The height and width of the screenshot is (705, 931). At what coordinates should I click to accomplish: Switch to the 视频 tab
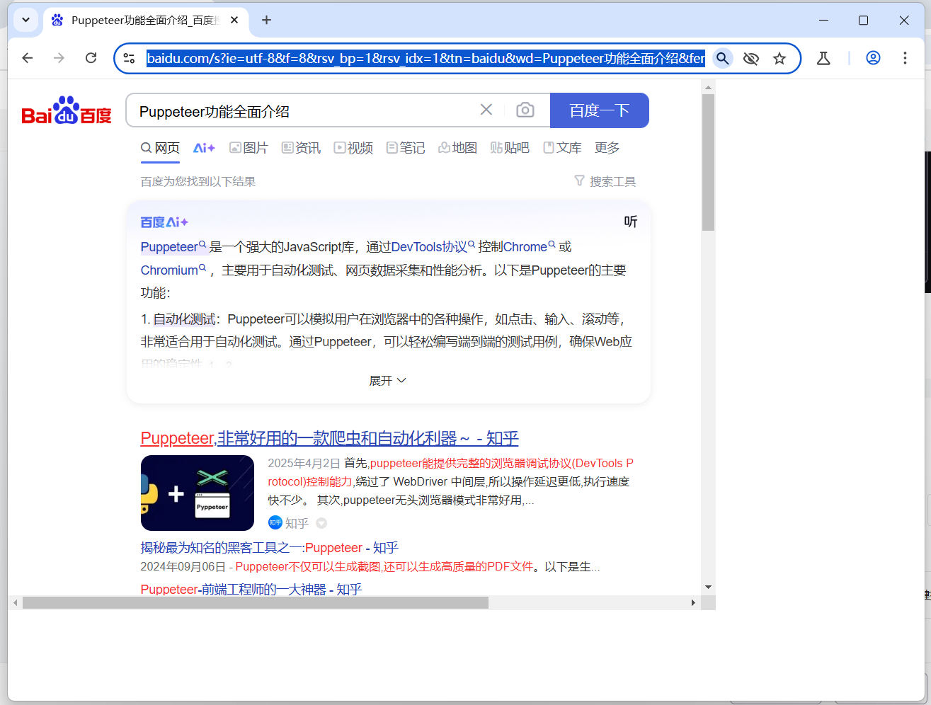click(353, 148)
